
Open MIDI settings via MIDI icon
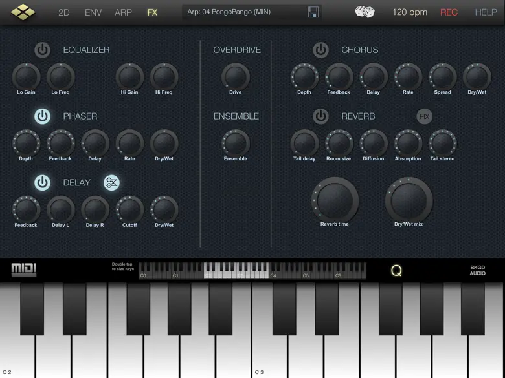[x=24, y=270]
